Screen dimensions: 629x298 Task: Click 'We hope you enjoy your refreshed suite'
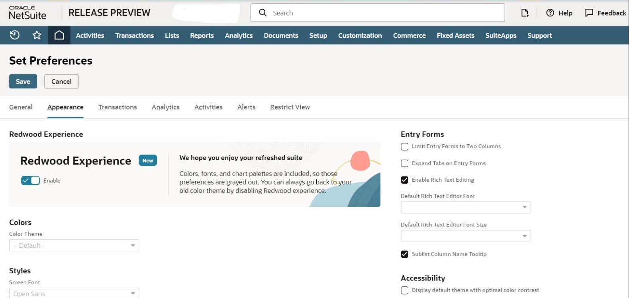coord(241,158)
